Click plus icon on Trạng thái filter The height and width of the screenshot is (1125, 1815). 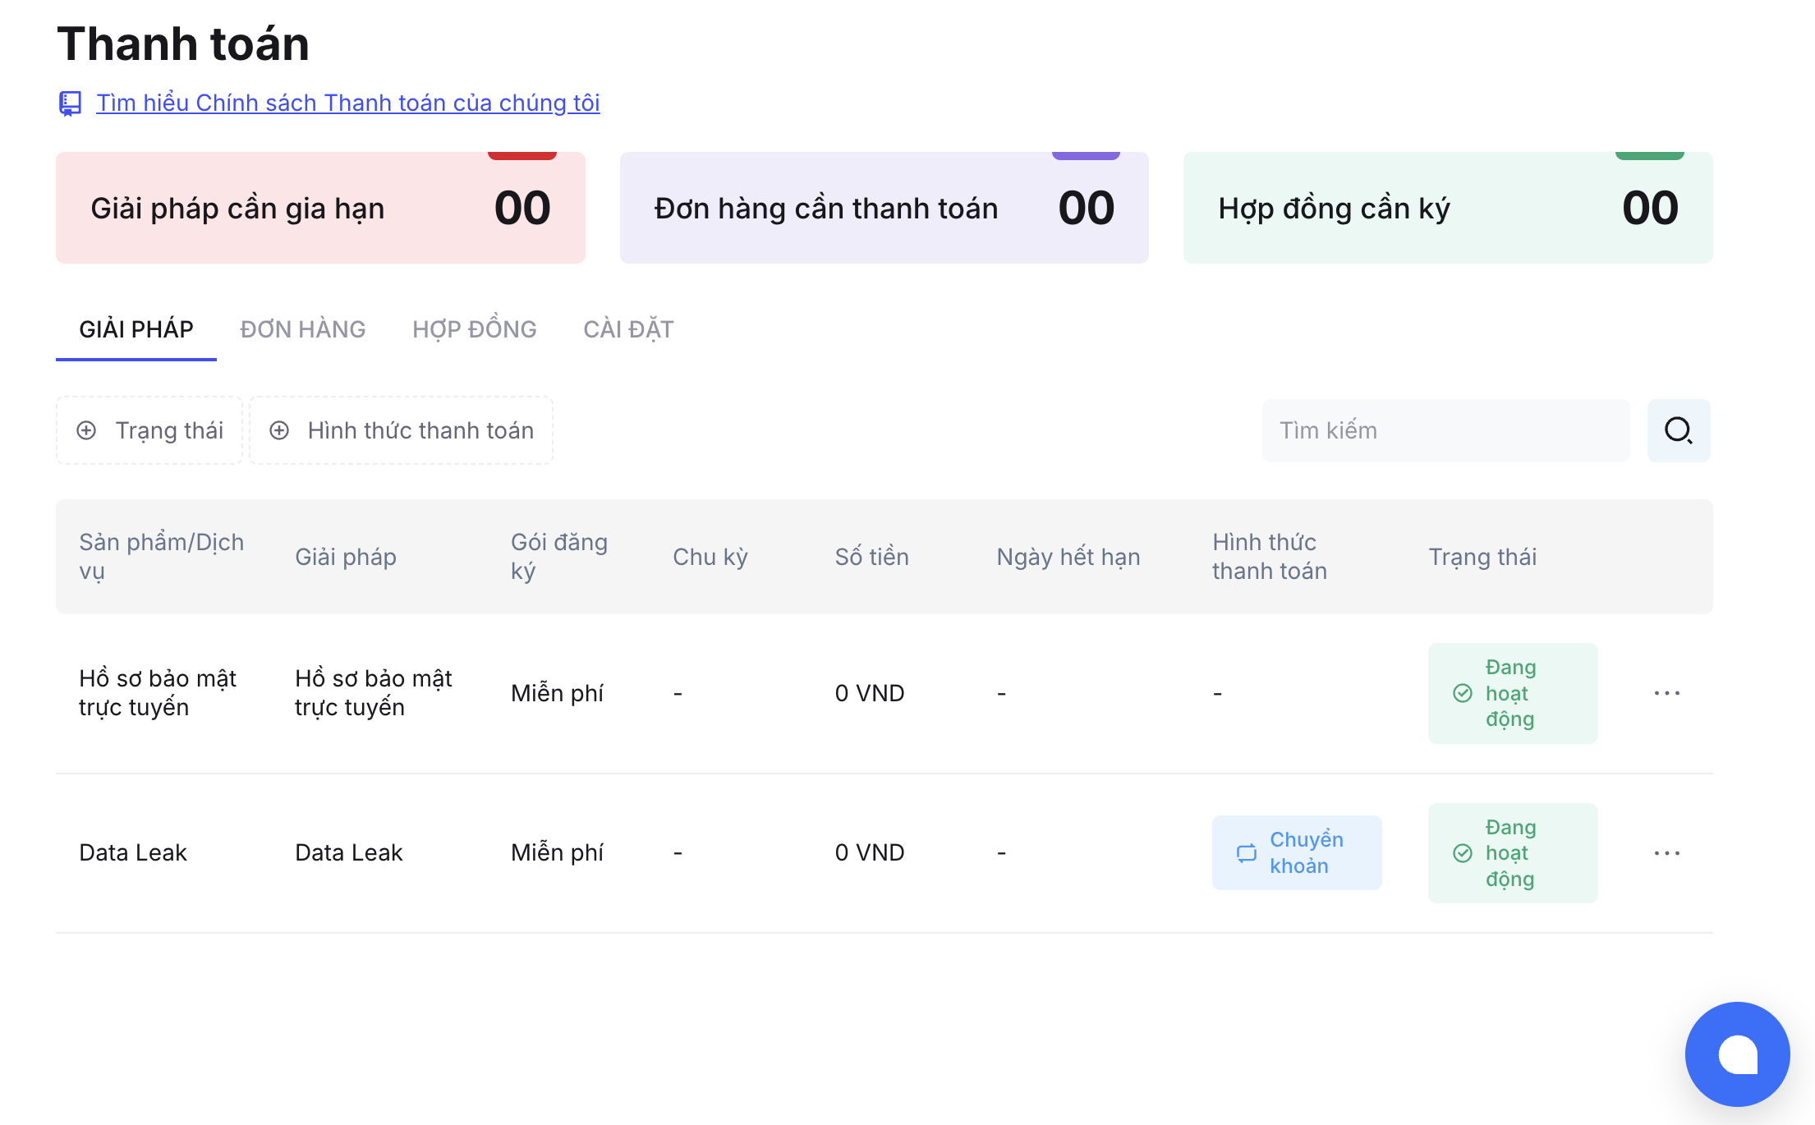86,430
